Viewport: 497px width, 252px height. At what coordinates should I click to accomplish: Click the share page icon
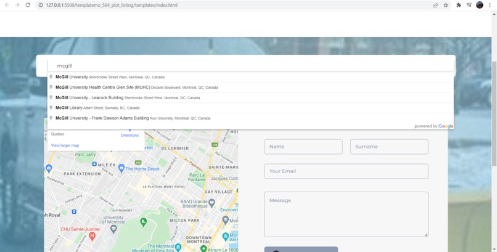pos(435,5)
